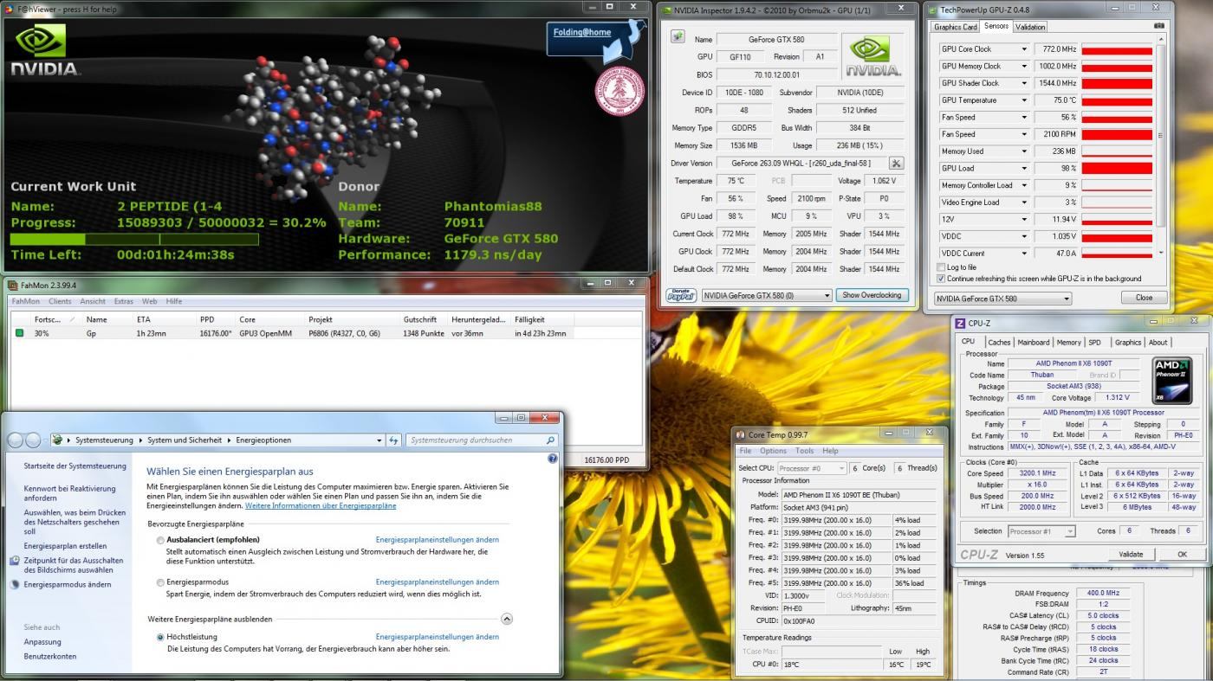Open the Mainboard tab in CPU-Z

1034,343
